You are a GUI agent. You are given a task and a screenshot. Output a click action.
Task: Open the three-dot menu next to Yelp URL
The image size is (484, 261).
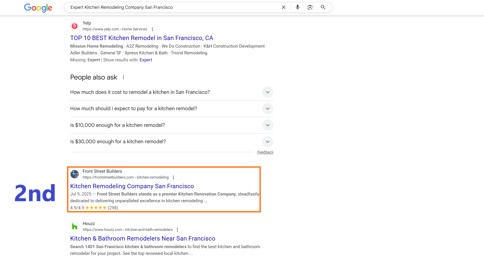[x=152, y=29]
